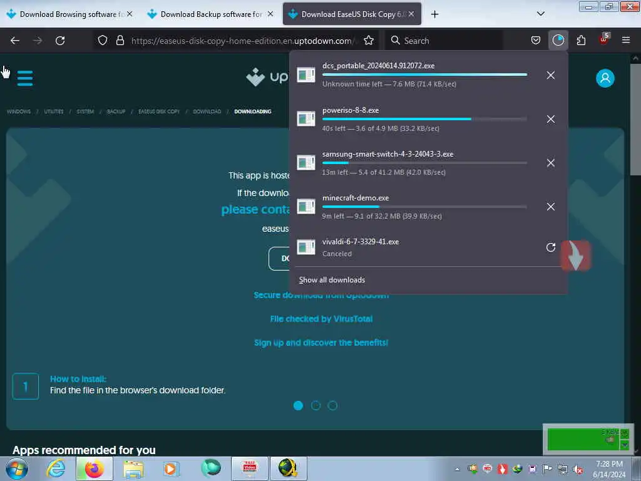641x481 pixels.
Task: Switch to Download Backup software tab
Action: pos(210,14)
